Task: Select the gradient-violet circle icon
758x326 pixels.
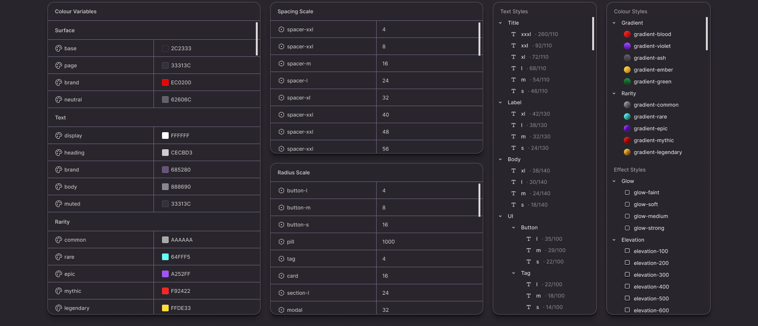Action: pyautogui.click(x=627, y=46)
